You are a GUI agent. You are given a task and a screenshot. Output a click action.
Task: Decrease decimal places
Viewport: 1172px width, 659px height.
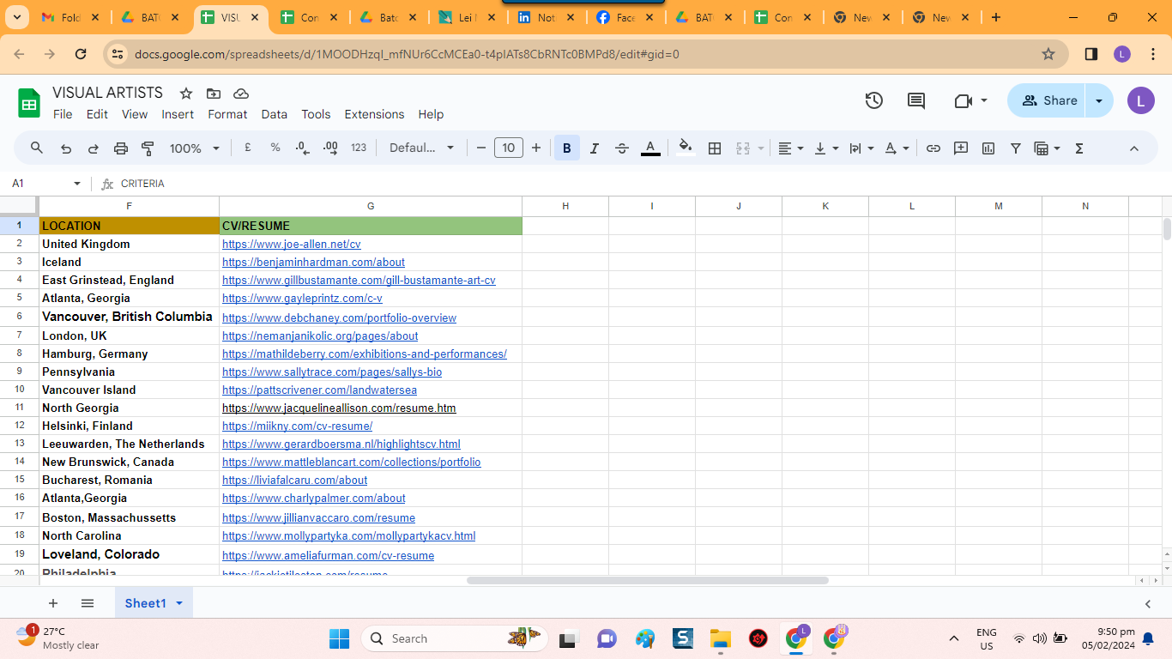coord(302,148)
